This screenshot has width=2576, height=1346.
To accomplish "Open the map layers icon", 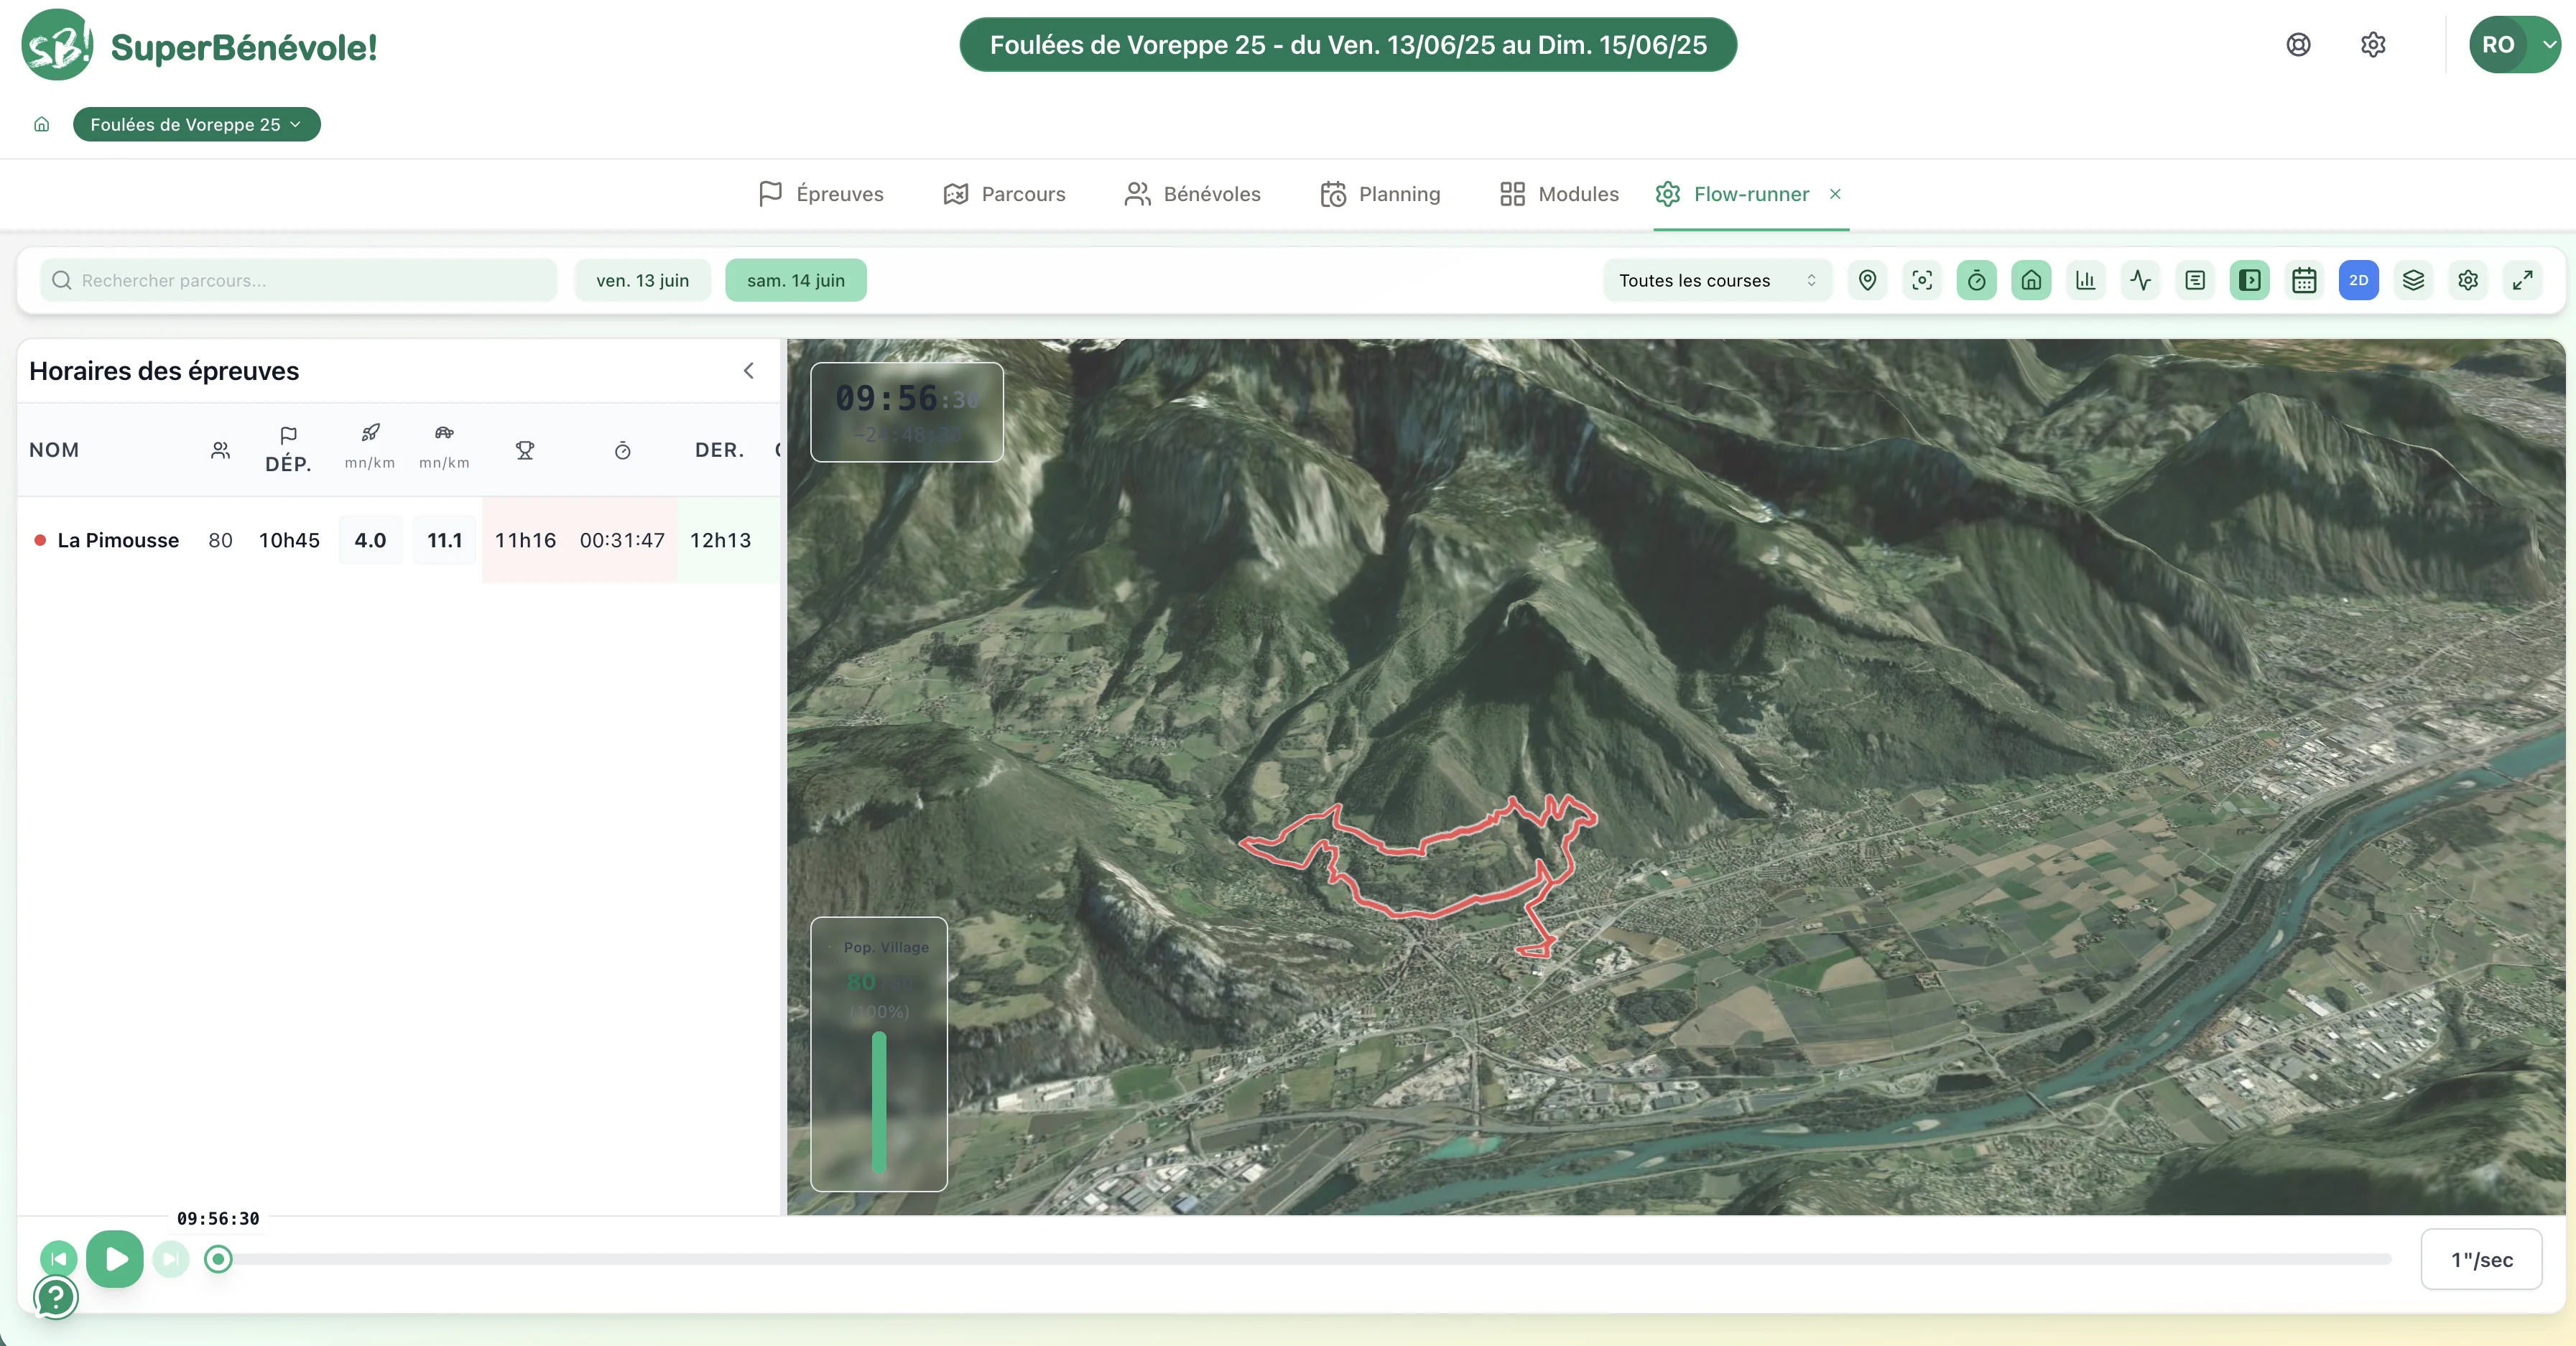I will coord(2414,280).
